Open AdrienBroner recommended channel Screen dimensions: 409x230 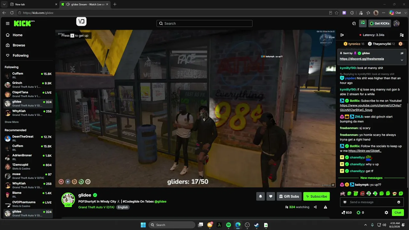(28, 157)
